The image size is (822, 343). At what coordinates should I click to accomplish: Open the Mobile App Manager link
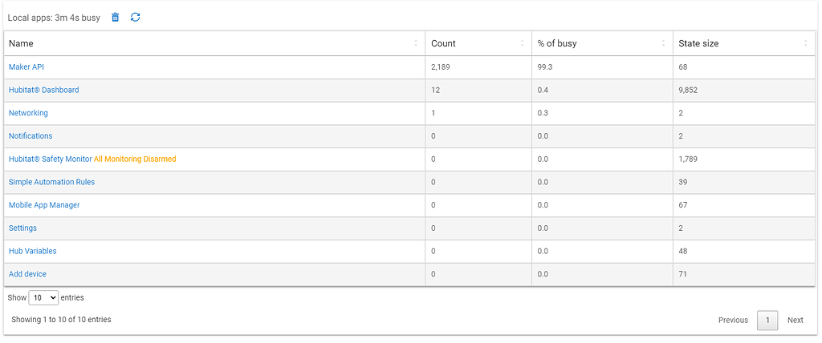tap(45, 205)
